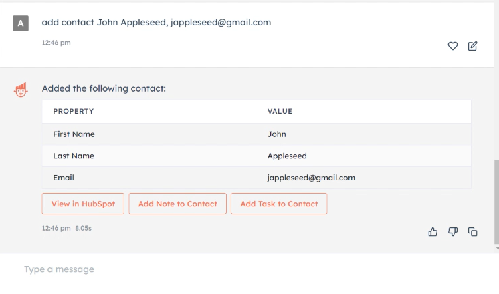Click the ChatSpot bot avatar icon

21,90
